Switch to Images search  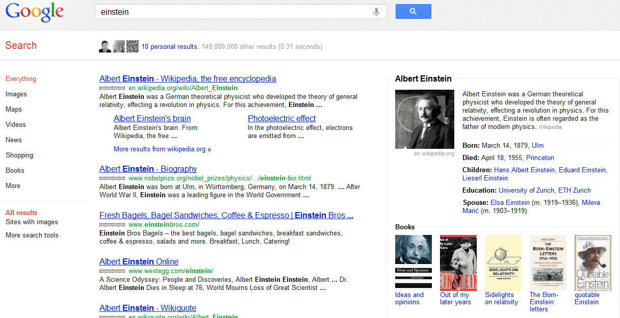(x=16, y=94)
